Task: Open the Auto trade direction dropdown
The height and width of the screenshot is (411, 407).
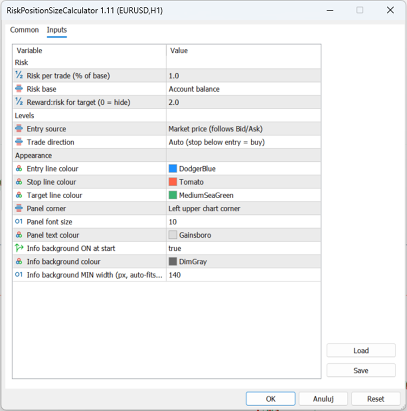Action: (x=243, y=142)
